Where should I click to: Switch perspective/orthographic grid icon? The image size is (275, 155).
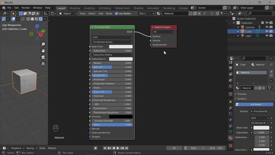coord(43,64)
